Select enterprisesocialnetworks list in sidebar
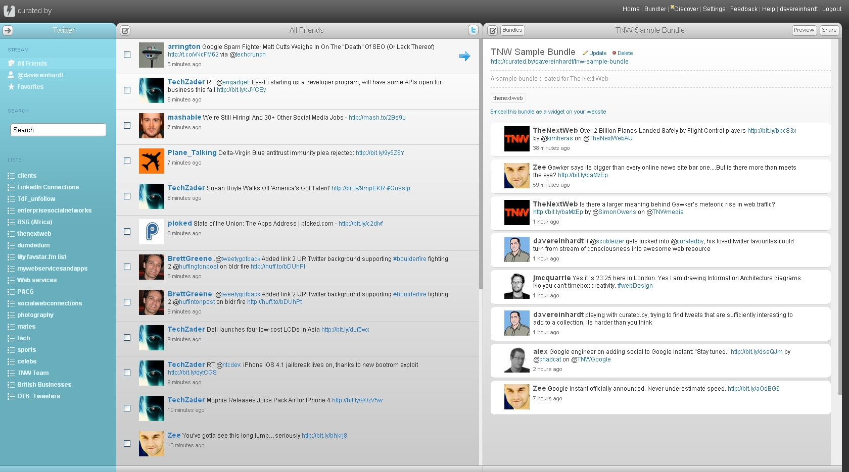 point(55,211)
